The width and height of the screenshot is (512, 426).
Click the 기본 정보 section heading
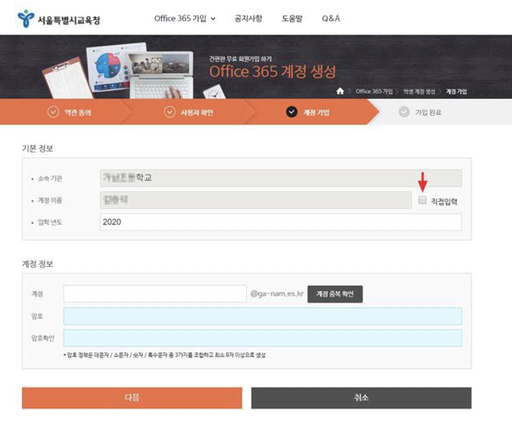tap(37, 148)
